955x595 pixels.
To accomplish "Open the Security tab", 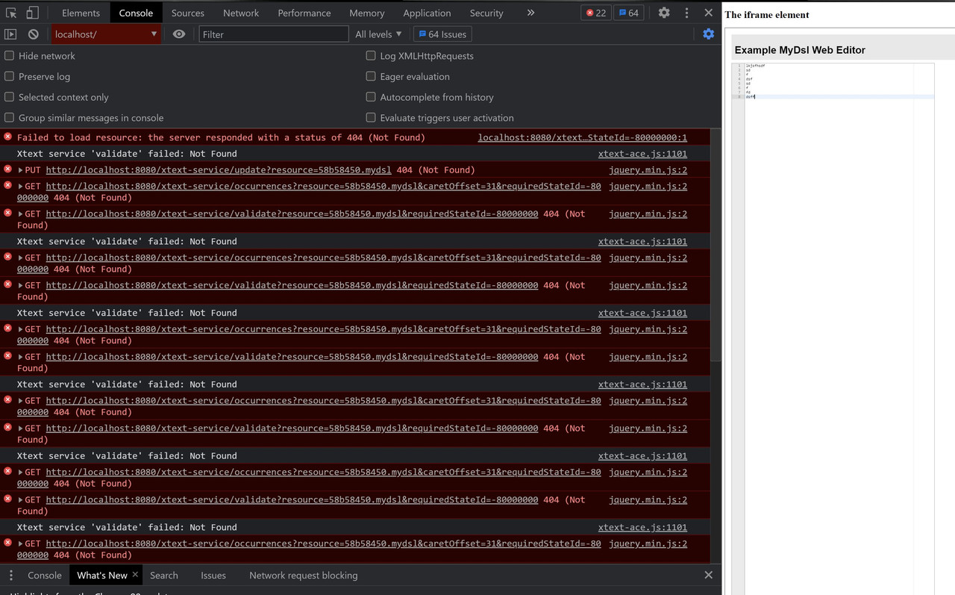I will point(486,13).
